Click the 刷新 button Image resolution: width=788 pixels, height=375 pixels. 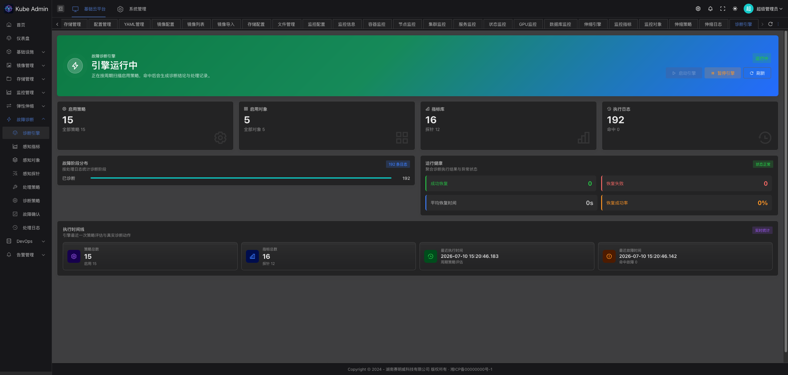coord(757,73)
